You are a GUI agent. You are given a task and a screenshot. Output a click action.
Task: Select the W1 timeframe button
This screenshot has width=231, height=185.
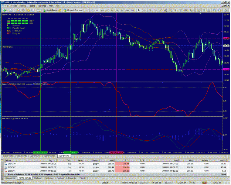coord(128,10)
